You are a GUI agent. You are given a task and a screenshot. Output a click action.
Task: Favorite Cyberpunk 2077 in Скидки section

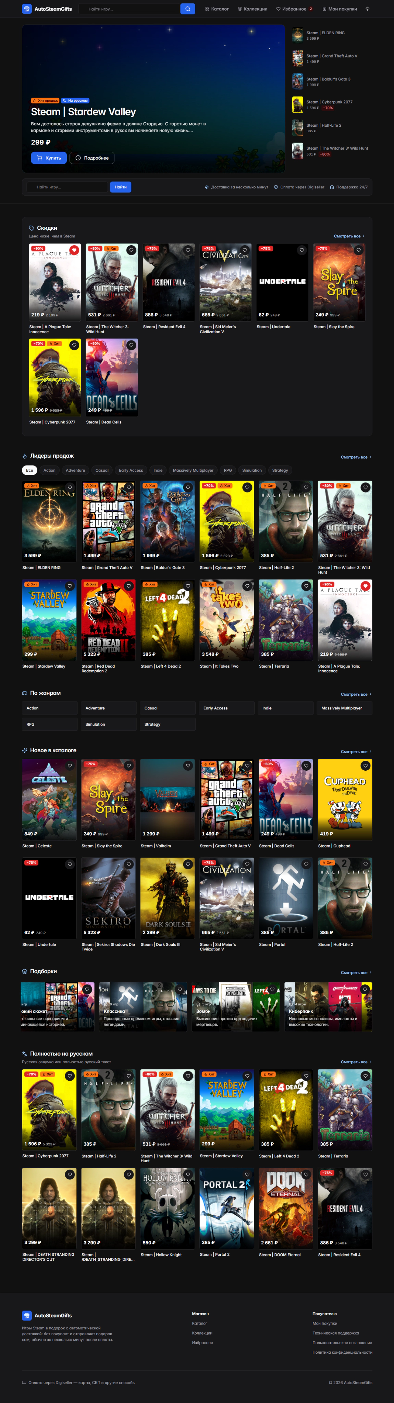(x=74, y=345)
